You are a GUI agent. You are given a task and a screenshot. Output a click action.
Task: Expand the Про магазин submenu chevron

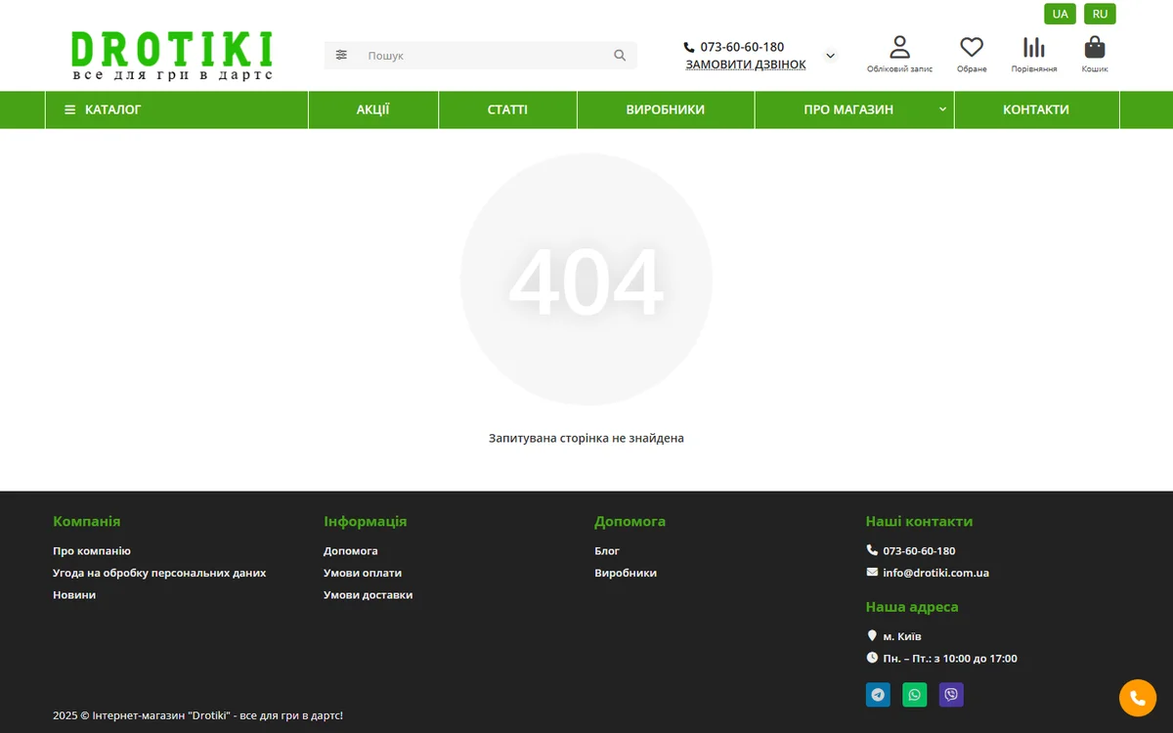point(943,109)
